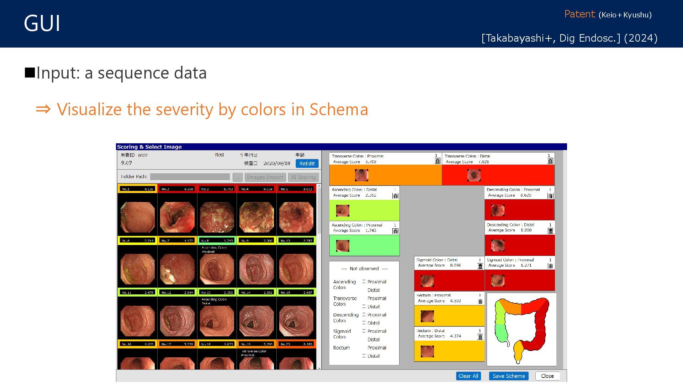This screenshot has height=384, width=683.
Task: Select endoscopy image No.3 thumbnail
Action: click(217, 217)
